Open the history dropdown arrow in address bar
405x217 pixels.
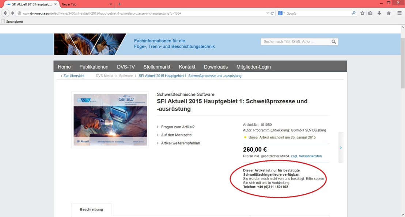[x=267, y=13]
